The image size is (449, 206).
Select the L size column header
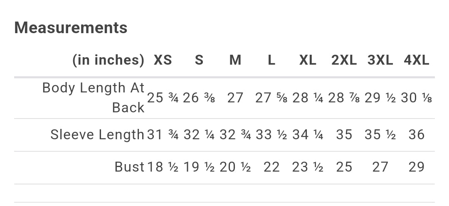tap(271, 60)
